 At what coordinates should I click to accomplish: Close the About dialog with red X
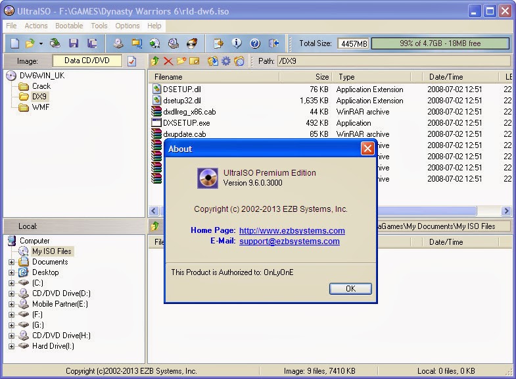(367, 149)
